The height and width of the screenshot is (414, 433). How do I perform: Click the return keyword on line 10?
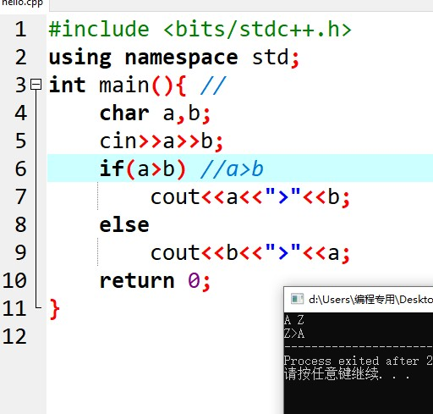tap(137, 281)
